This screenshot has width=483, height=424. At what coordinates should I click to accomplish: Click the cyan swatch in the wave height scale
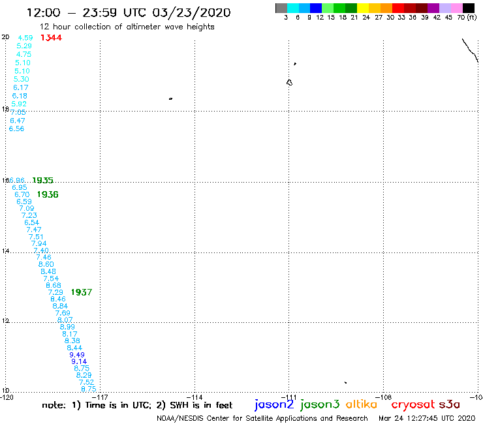pos(293,8)
